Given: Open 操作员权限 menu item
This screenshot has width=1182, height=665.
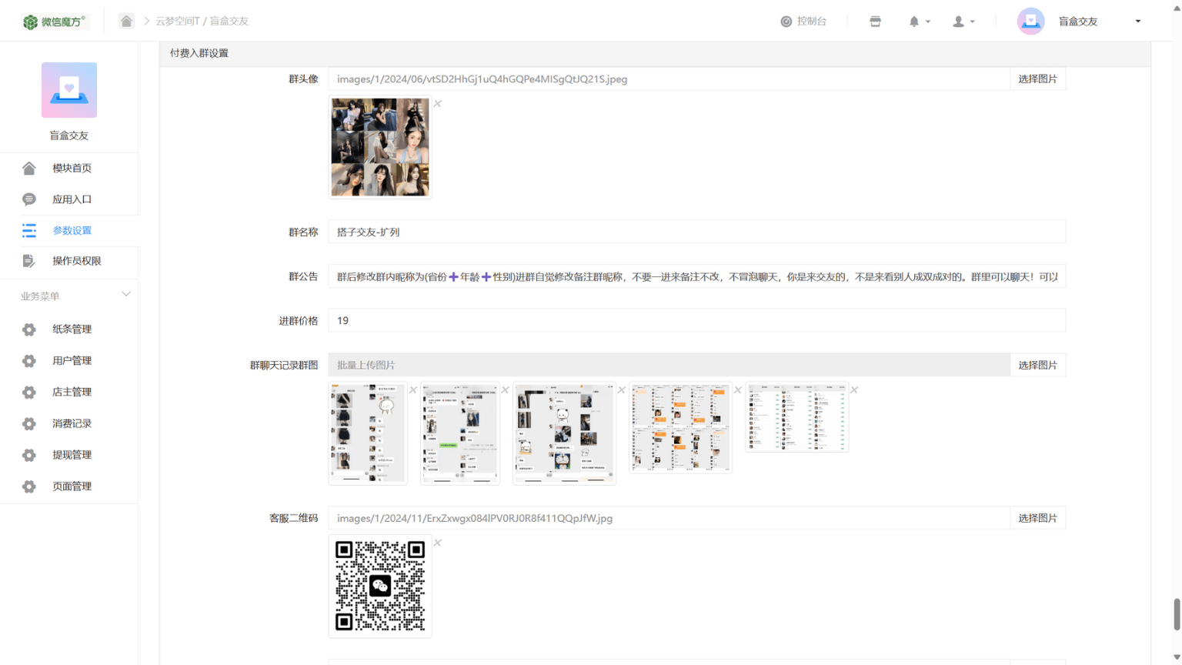Looking at the screenshot, I should click(x=77, y=261).
